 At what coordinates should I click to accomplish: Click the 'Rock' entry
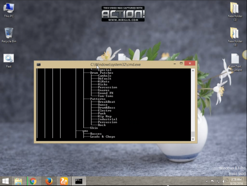coord(102,125)
